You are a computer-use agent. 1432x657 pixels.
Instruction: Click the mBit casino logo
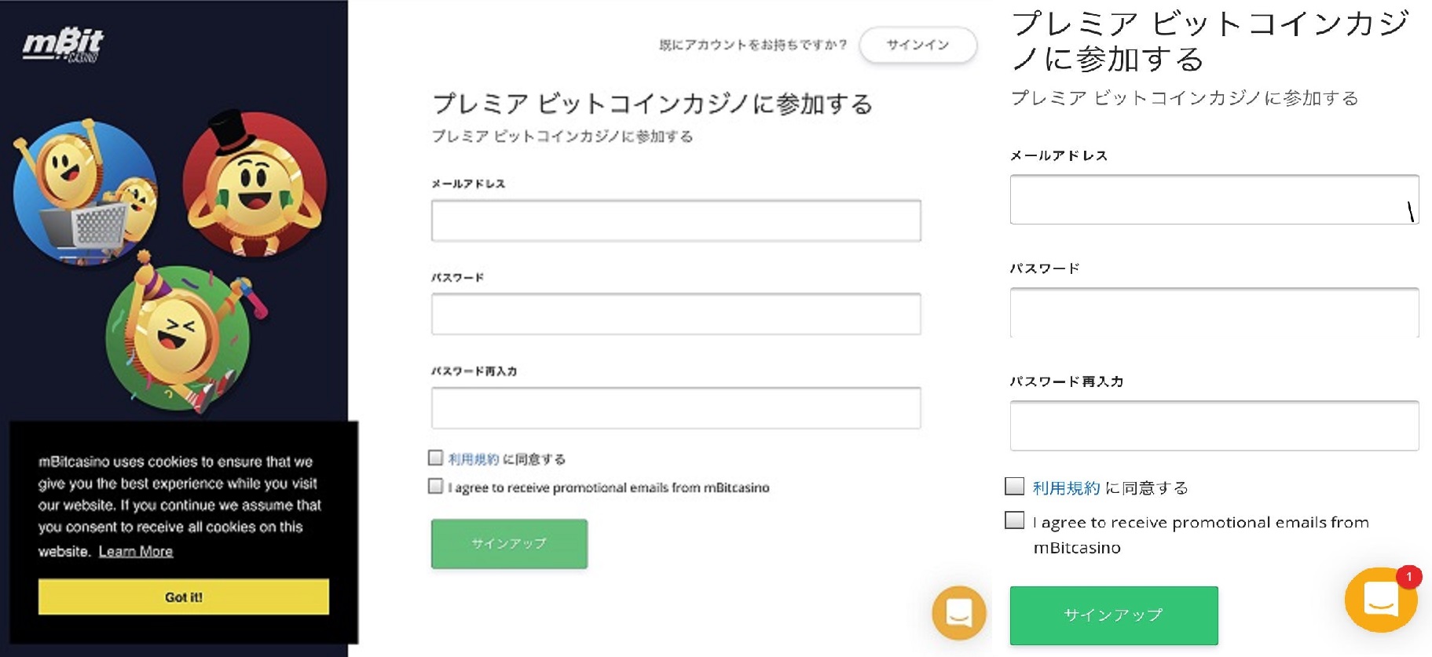pyautogui.click(x=63, y=43)
